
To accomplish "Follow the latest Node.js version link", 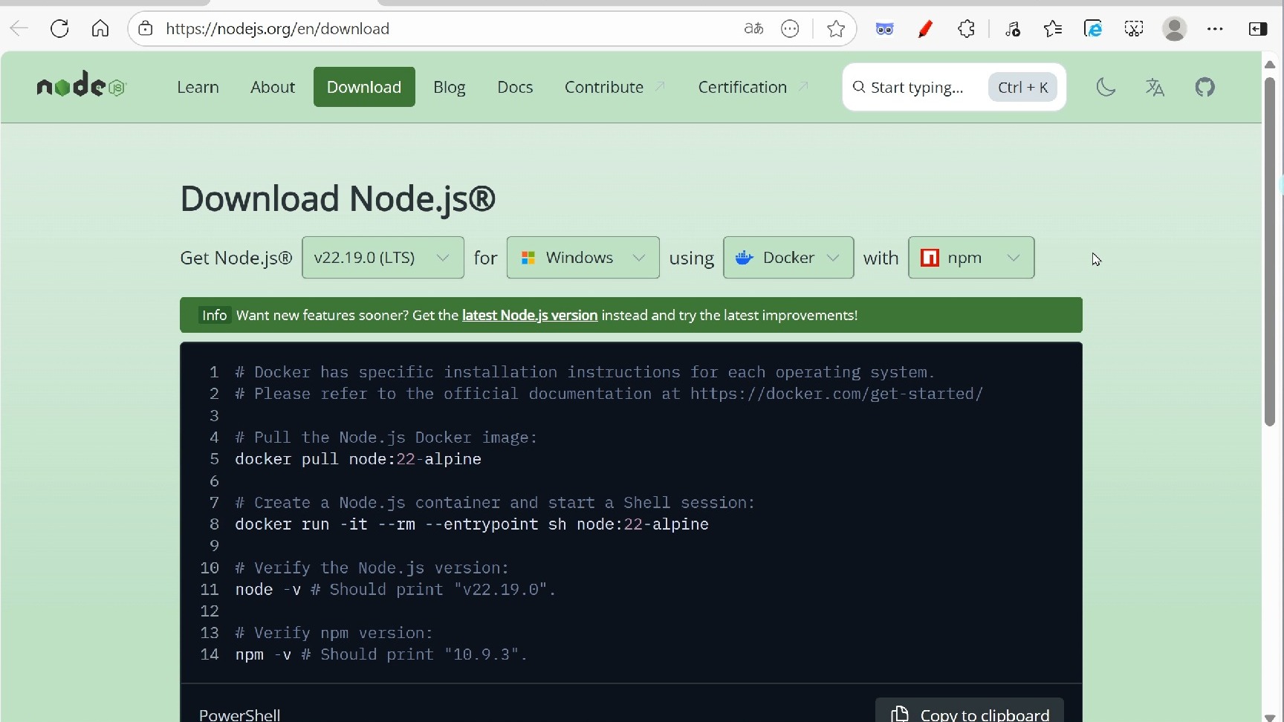I will click(x=530, y=315).
